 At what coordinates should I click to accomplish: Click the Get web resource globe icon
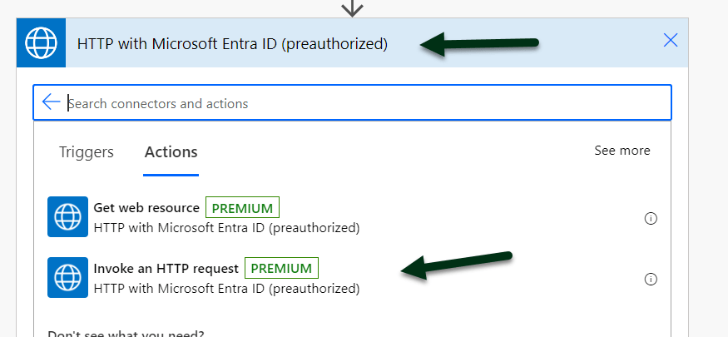point(67,217)
